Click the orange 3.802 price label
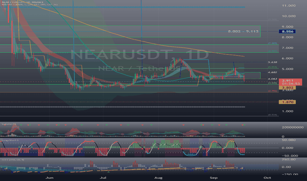The height and width of the screenshot is (181, 307). pos(287,88)
